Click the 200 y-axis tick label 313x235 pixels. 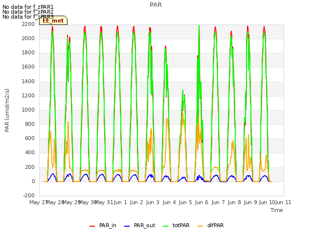coord(30,167)
